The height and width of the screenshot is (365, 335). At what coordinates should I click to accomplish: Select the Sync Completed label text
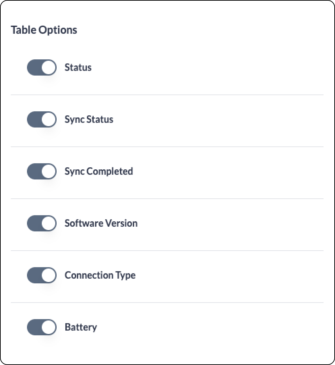[x=99, y=172]
